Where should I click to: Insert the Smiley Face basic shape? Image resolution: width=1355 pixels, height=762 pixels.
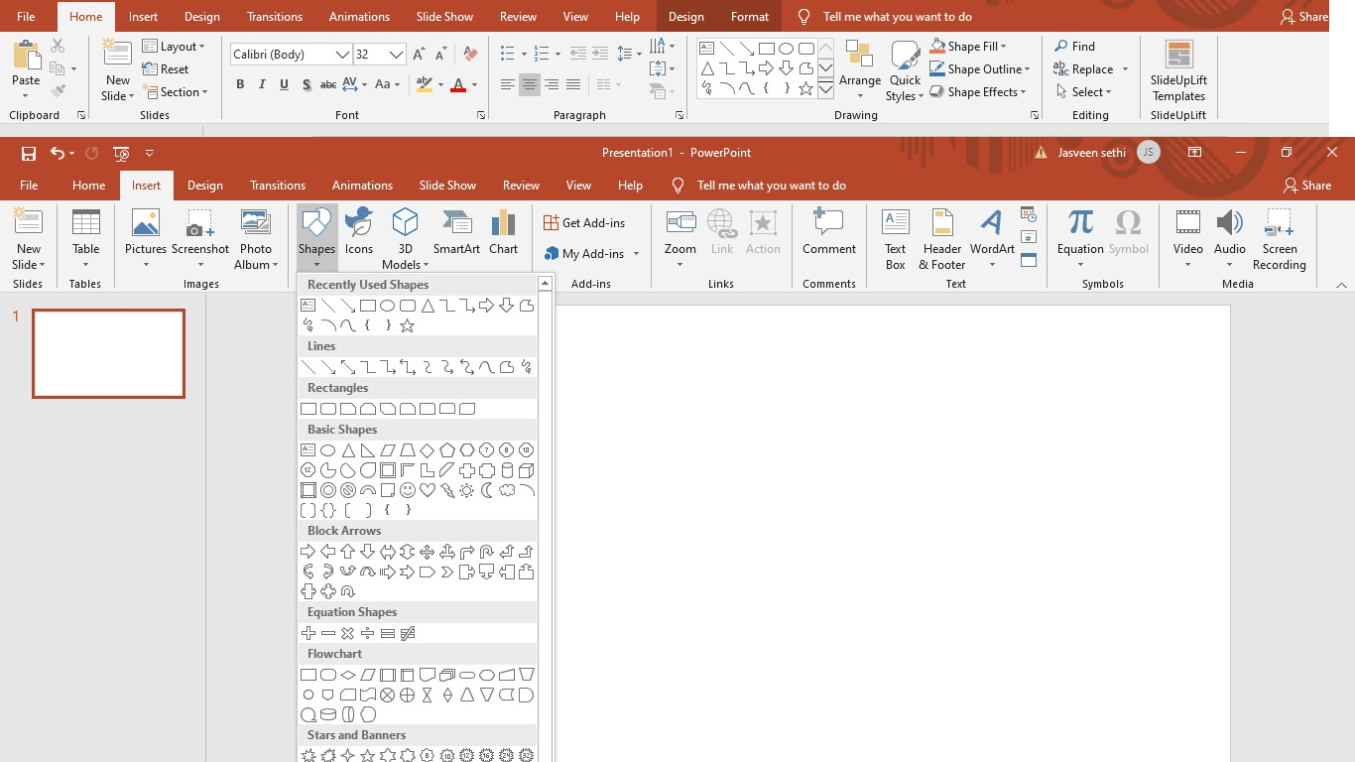(x=407, y=490)
